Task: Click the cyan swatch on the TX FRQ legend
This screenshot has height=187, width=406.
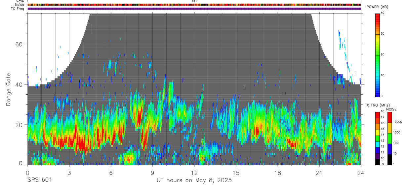Action: click(377, 144)
